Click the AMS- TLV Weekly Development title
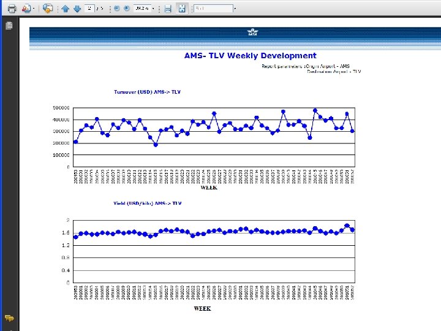The image size is (441, 331). tap(251, 55)
